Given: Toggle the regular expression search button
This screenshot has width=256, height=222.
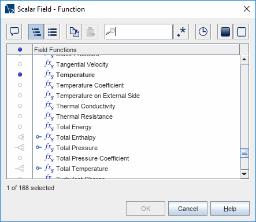Looking at the screenshot, I should coord(181,32).
